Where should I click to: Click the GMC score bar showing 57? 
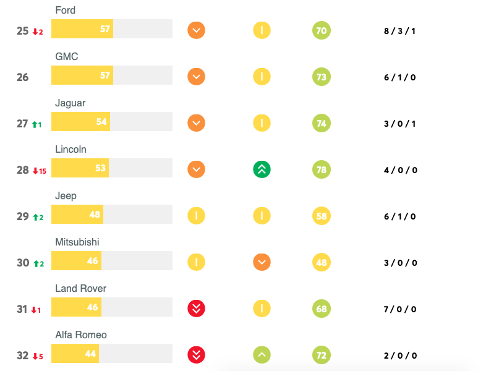click(111, 75)
